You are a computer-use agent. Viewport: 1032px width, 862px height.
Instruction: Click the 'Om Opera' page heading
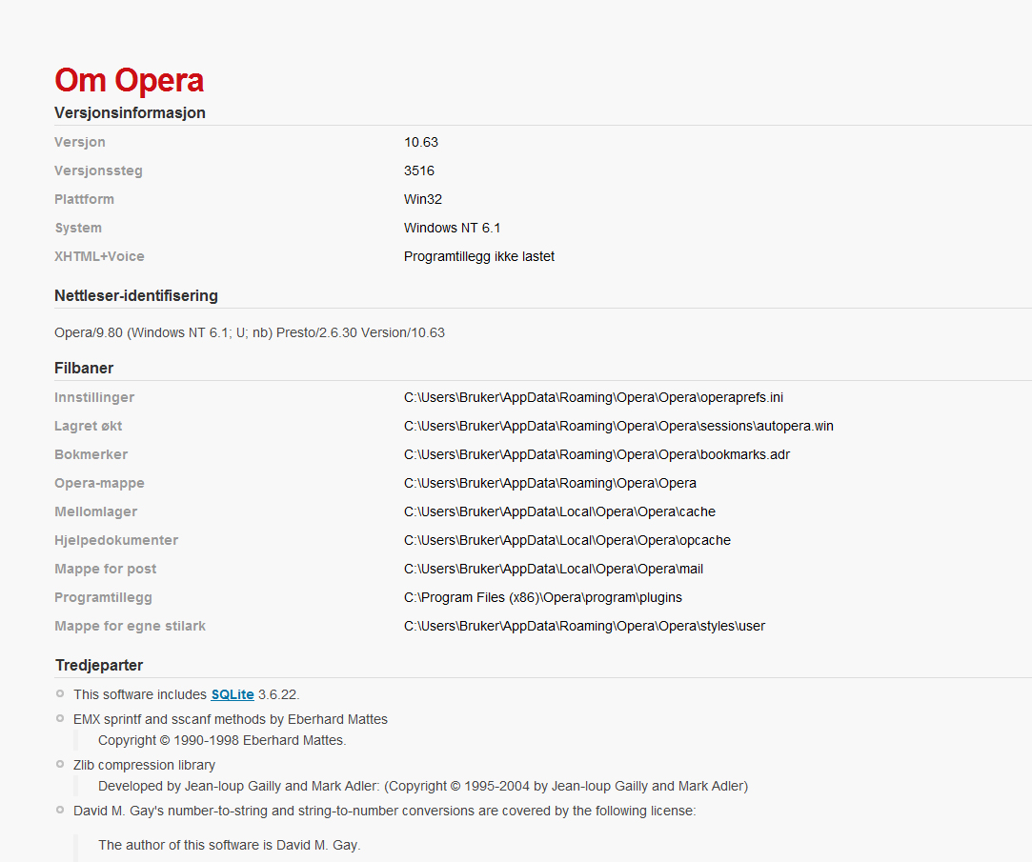(129, 80)
